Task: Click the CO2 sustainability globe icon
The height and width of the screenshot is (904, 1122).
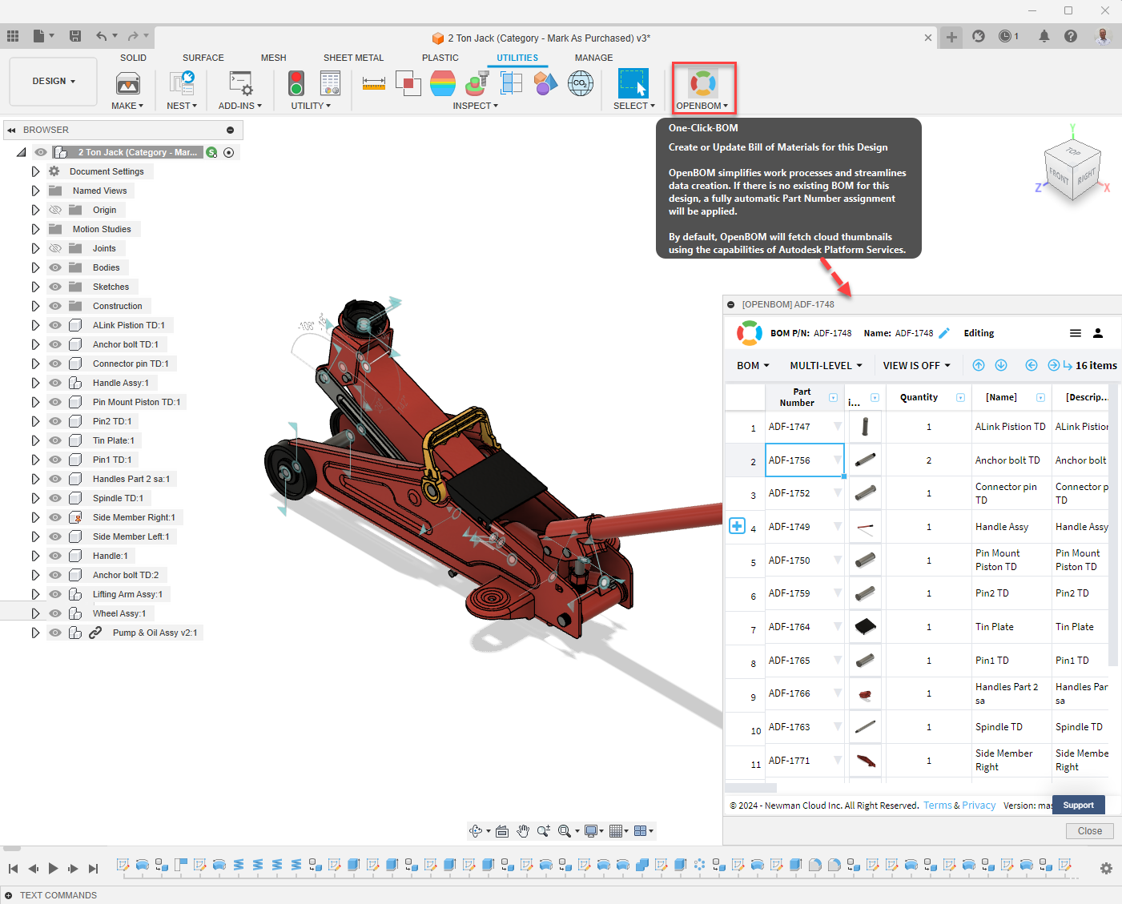Action: (x=581, y=82)
